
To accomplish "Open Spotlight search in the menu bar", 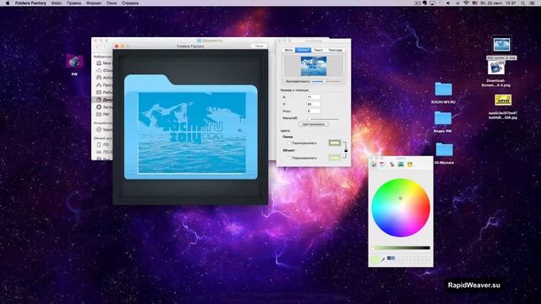I will (x=523, y=3).
